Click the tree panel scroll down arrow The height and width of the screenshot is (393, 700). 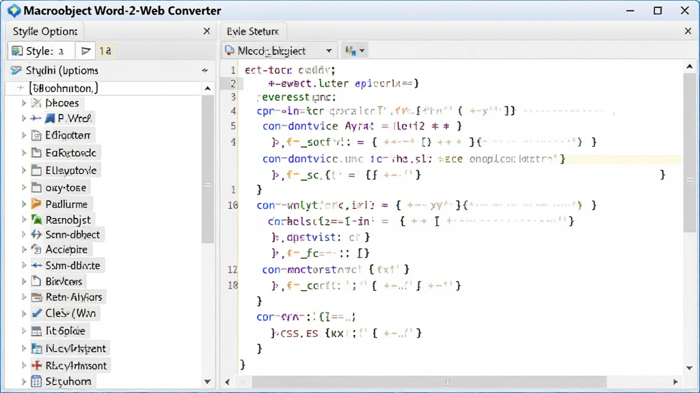(x=208, y=381)
